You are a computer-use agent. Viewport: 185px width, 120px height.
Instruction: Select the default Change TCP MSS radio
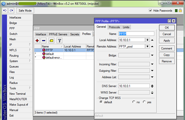tap(101, 102)
